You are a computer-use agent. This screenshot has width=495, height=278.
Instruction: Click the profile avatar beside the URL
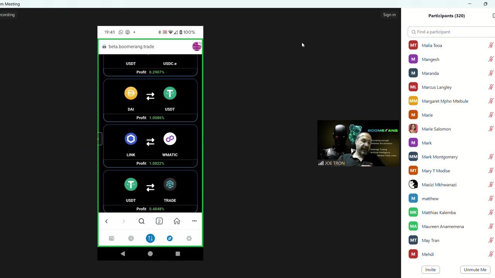(x=197, y=46)
